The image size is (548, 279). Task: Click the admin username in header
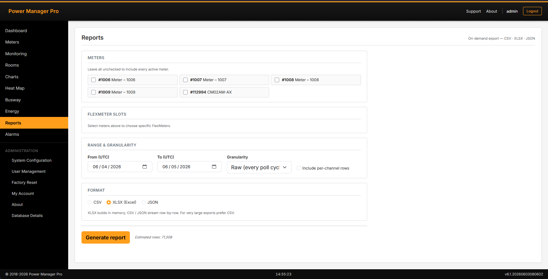[512, 11]
